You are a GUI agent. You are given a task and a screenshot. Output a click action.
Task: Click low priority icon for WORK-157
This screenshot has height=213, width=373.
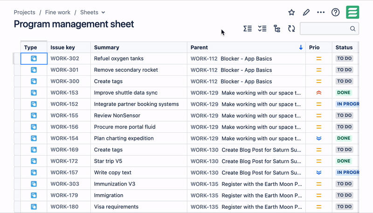coord(319,172)
